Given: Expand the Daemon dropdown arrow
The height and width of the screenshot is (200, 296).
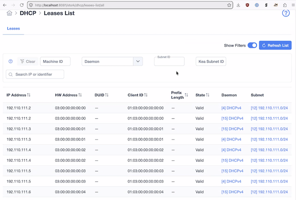Looking at the screenshot, I should (138, 61).
